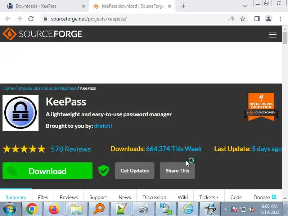Open the Home breadcrumb link
The width and height of the screenshot is (288, 216).
coord(8,88)
